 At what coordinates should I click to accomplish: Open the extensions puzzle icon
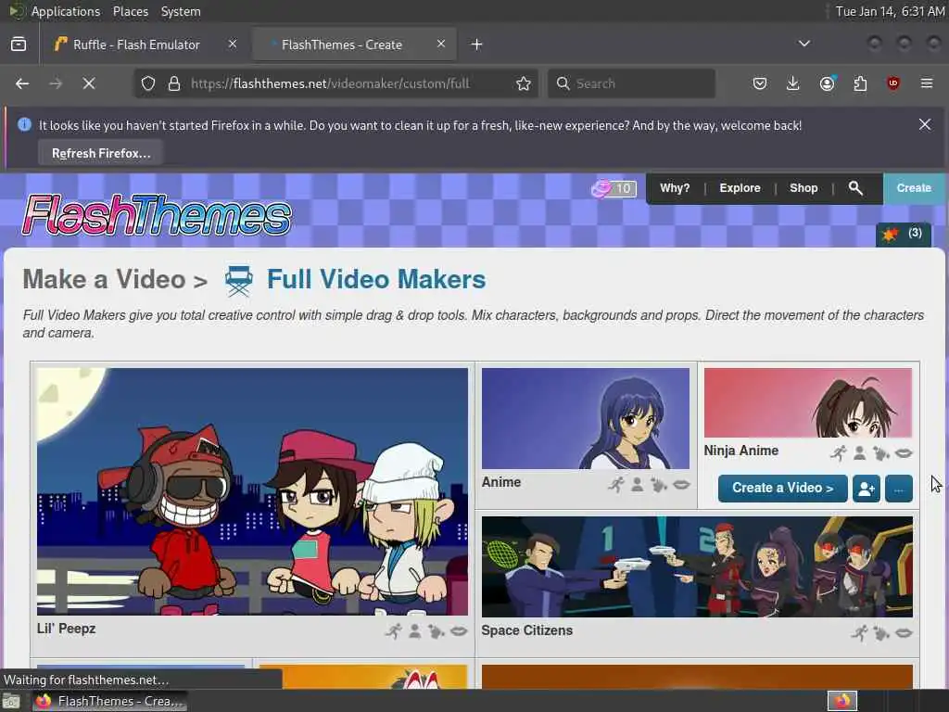point(860,83)
